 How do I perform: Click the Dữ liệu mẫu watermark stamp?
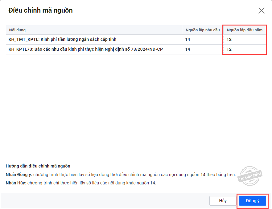(251, 175)
